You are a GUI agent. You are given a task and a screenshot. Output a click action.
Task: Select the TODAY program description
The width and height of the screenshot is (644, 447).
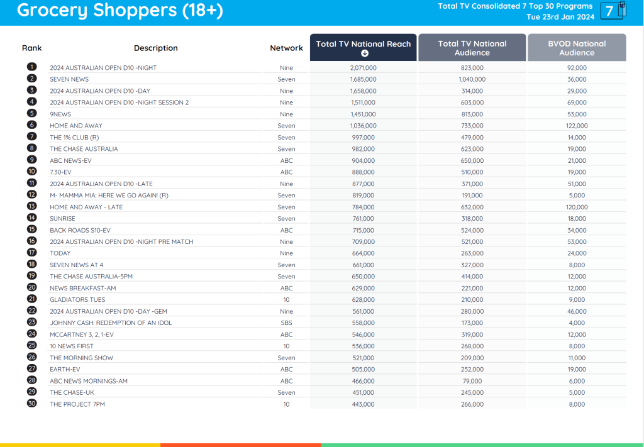pyautogui.click(x=60, y=253)
